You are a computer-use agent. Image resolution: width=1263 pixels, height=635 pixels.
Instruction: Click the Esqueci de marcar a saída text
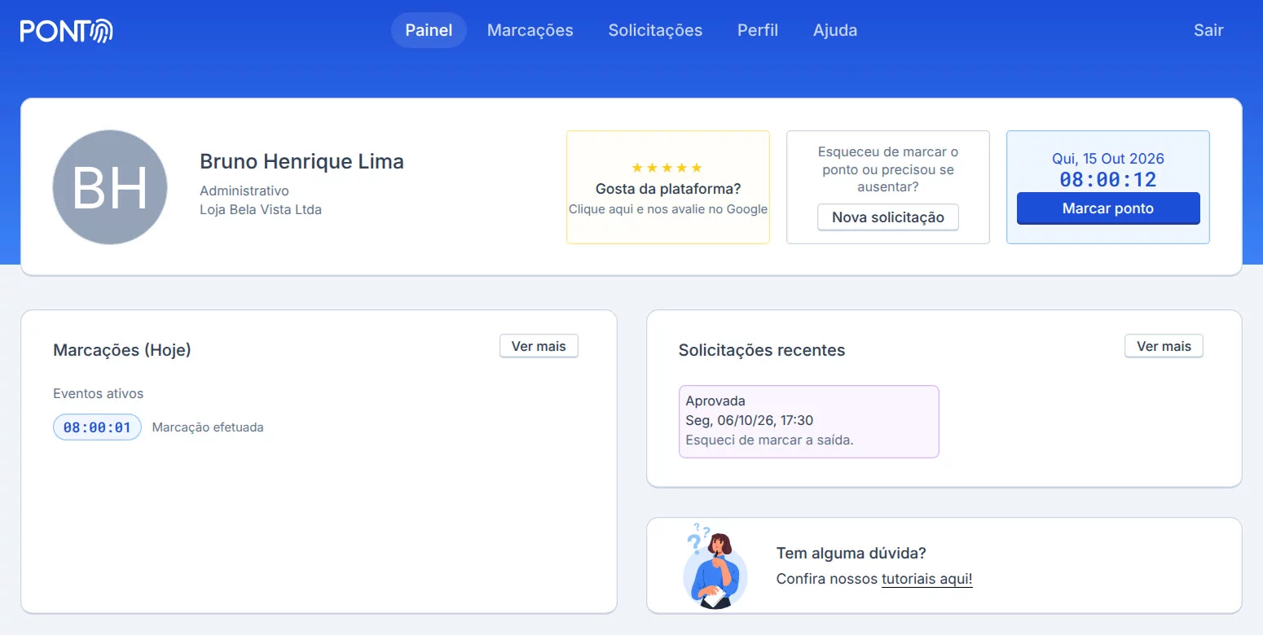click(x=769, y=440)
